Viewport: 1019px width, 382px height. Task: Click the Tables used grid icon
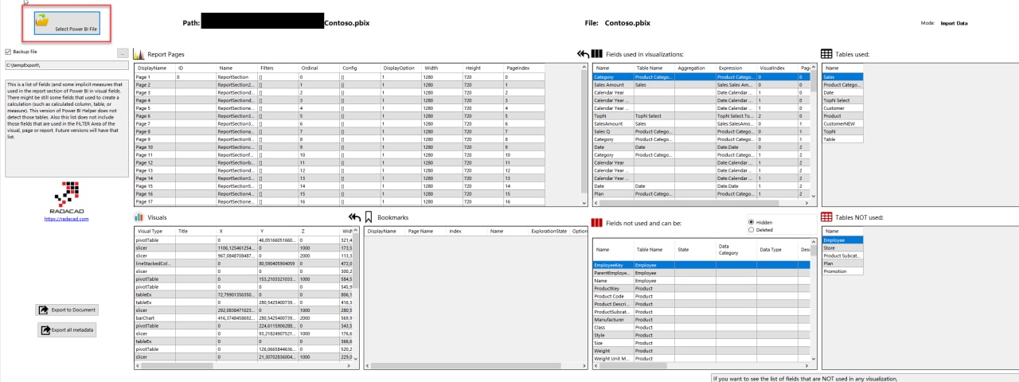click(x=826, y=53)
